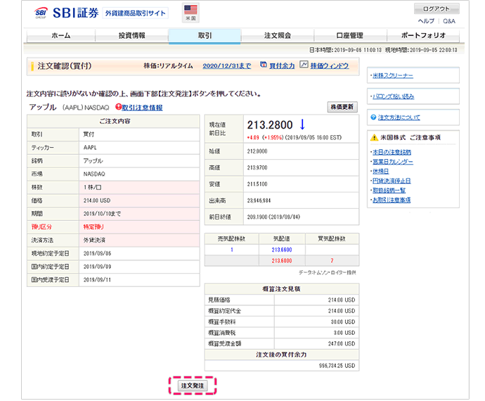Click the blue question mark help icon
The image size is (485, 401).
pyautogui.click(x=373, y=117)
